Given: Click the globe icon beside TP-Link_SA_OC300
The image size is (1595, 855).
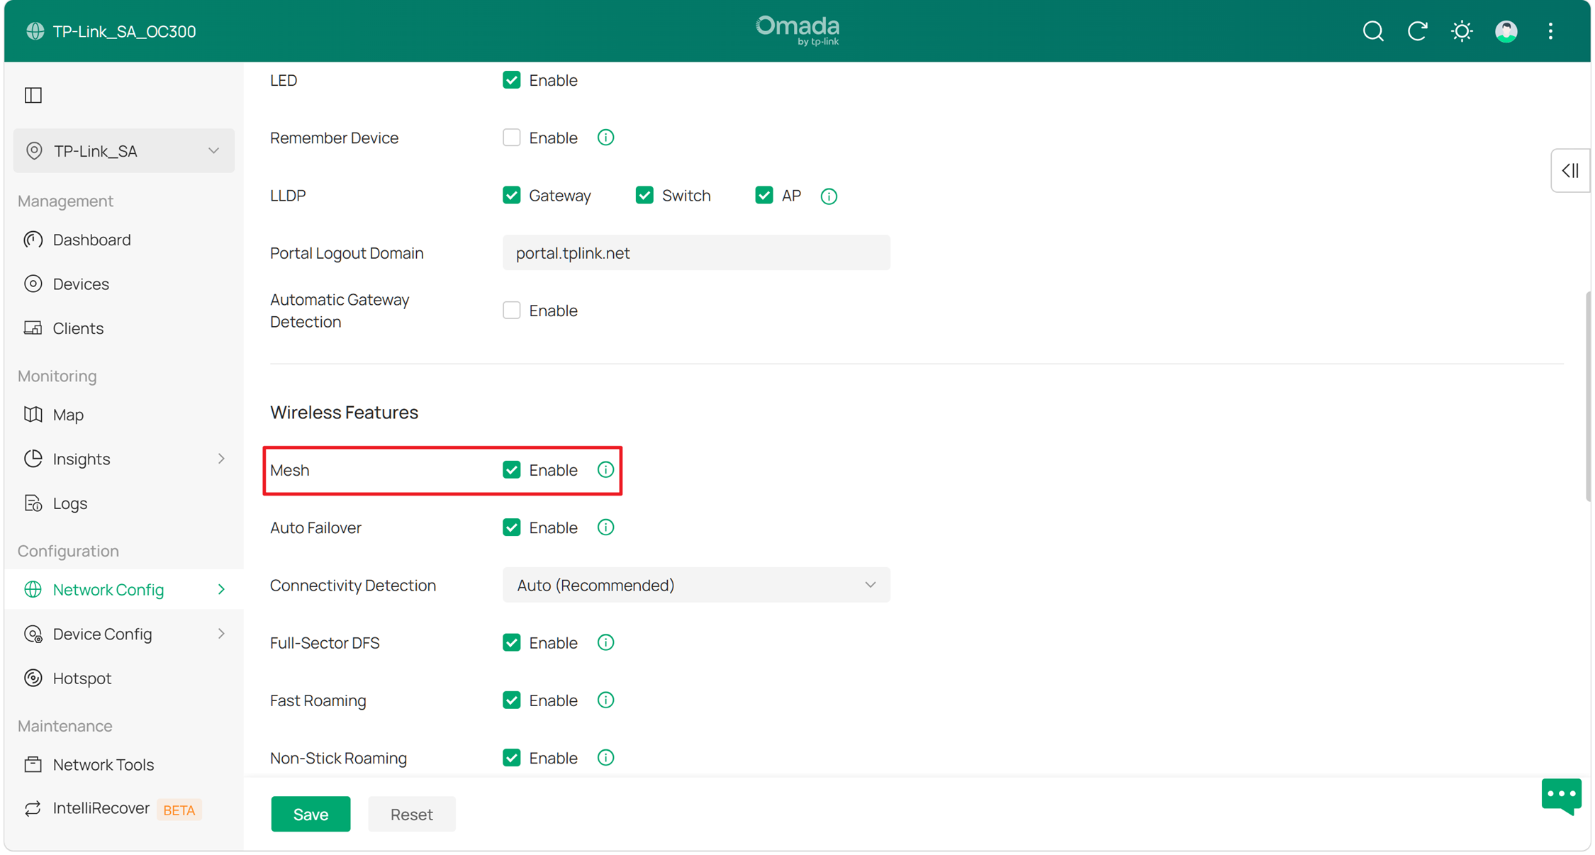Looking at the screenshot, I should (x=35, y=31).
